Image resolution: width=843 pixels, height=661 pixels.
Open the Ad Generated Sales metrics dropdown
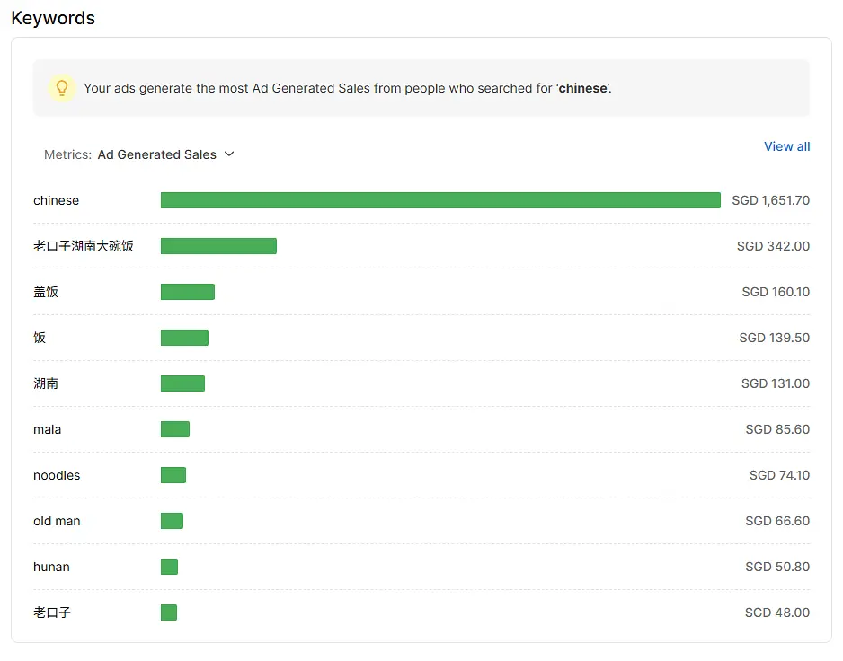[157, 154]
